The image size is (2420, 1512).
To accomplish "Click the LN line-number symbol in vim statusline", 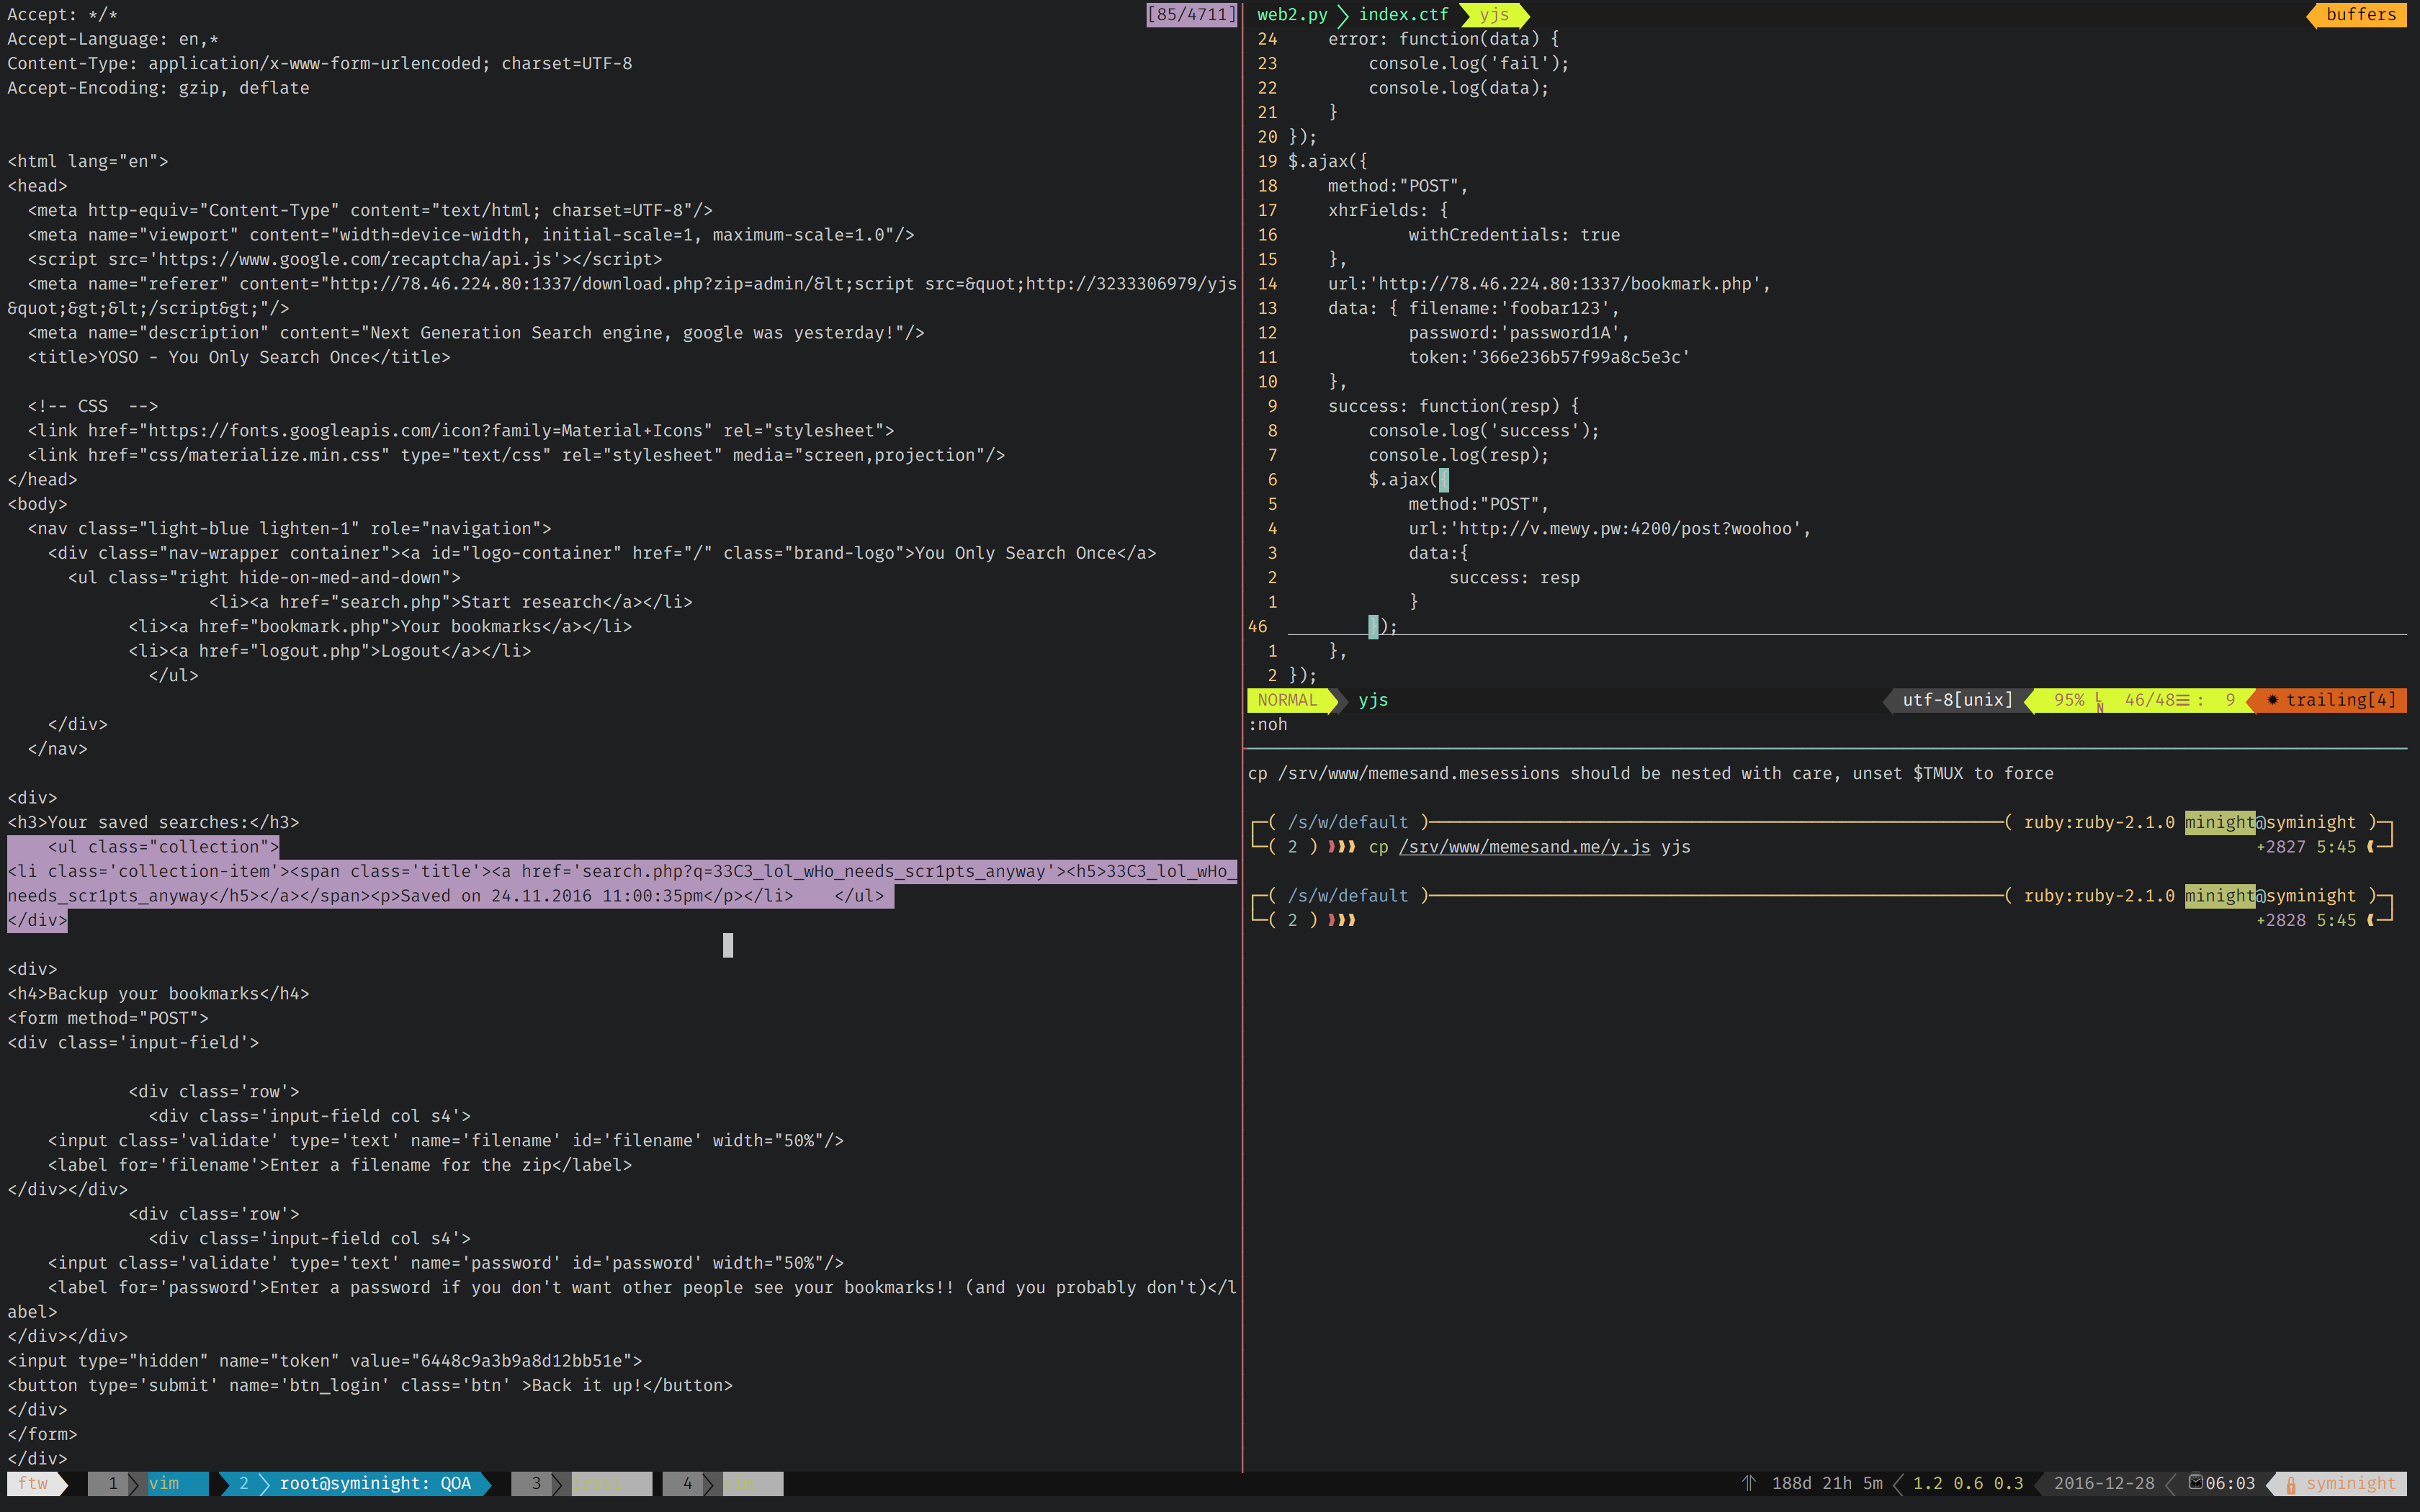I will (x=2099, y=701).
